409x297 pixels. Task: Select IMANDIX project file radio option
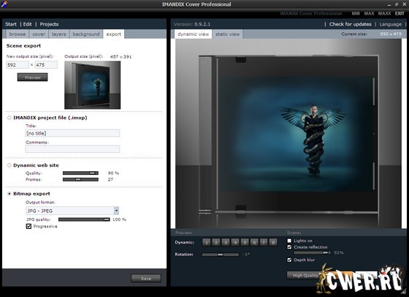[x=9, y=118]
